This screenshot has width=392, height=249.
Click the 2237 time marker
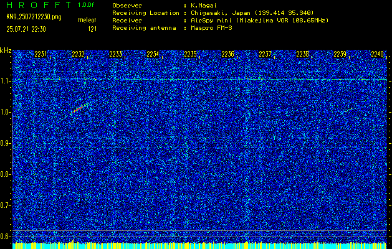click(x=265, y=54)
